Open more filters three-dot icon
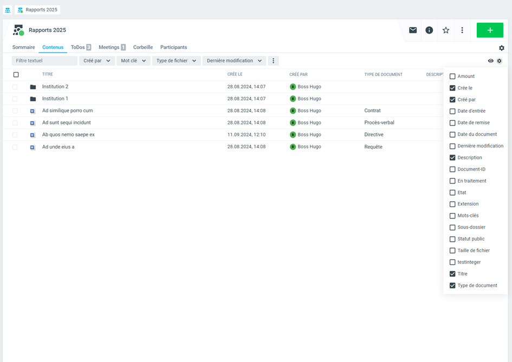 (x=273, y=61)
